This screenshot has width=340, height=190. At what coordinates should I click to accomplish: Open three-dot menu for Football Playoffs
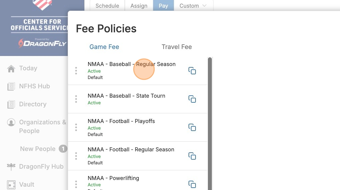coord(76,127)
